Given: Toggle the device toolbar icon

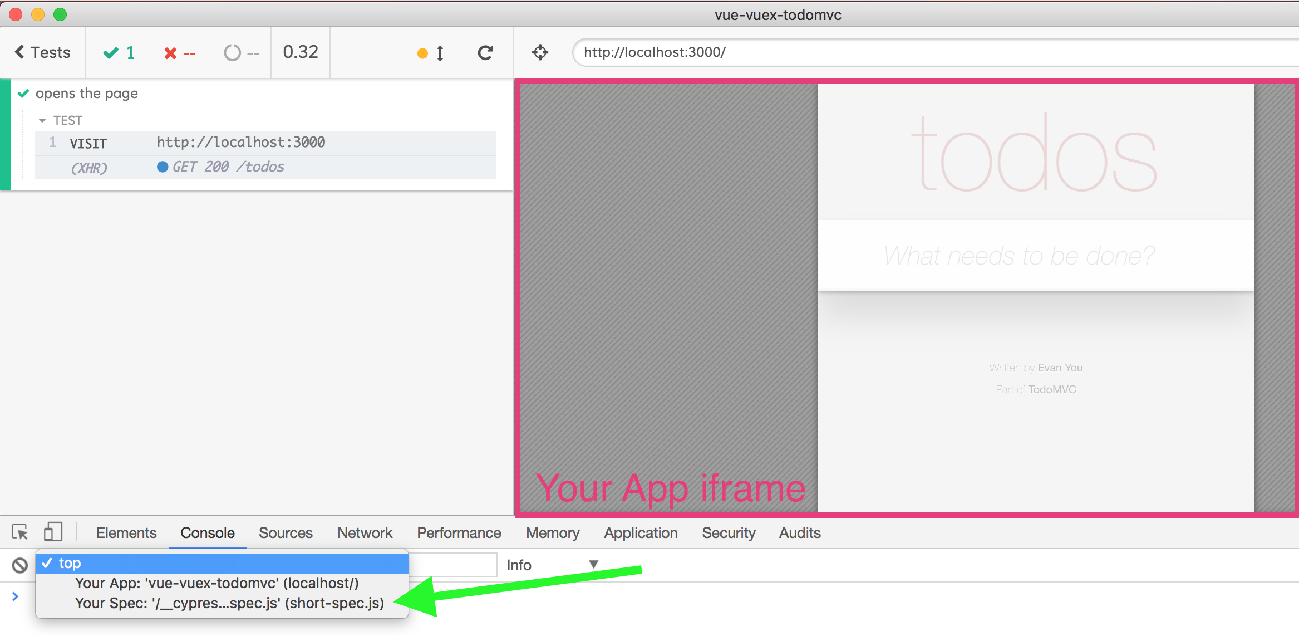Looking at the screenshot, I should [53, 532].
